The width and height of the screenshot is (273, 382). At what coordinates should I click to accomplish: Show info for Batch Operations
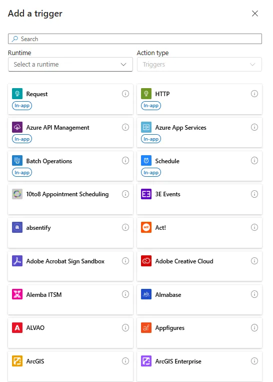125,161
